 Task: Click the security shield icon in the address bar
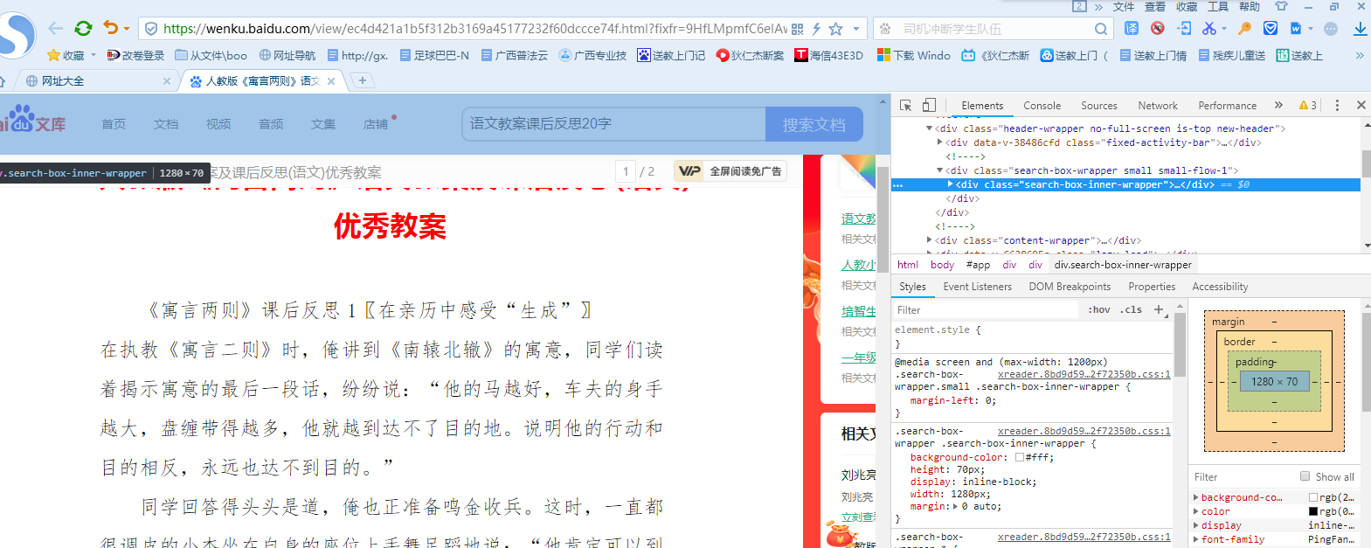pyautogui.click(x=151, y=29)
